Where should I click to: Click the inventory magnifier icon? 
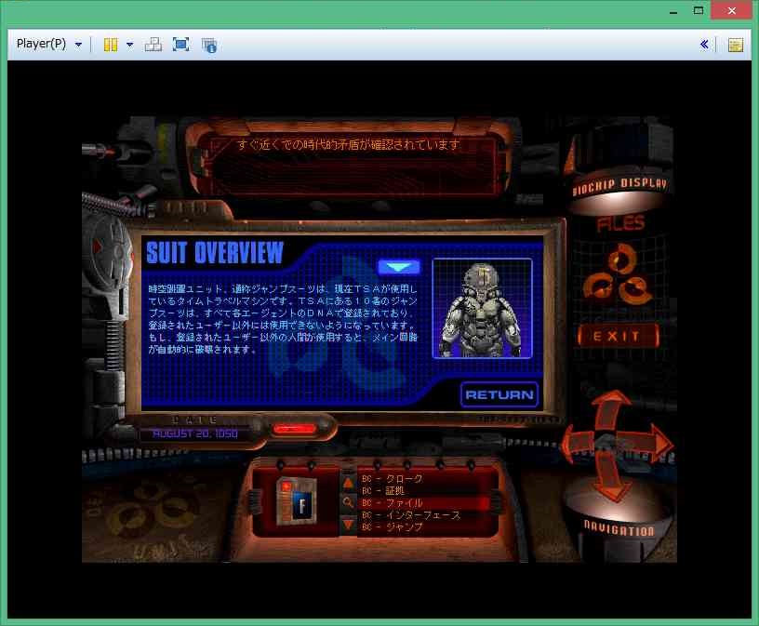[x=348, y=503]
